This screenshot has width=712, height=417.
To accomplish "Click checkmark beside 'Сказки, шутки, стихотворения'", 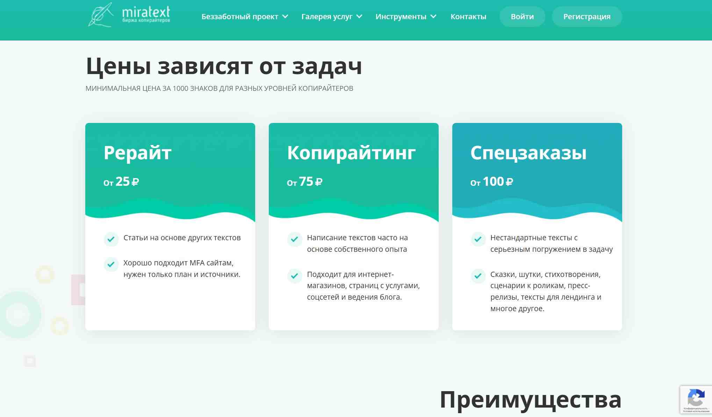I will [x=478, y=276].
